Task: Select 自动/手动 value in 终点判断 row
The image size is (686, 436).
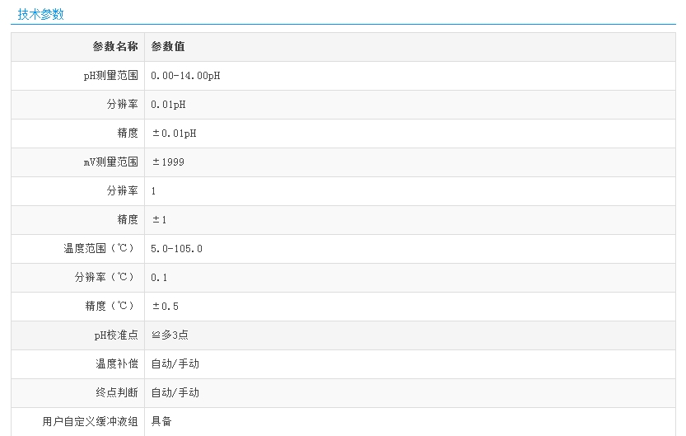Action: (175, 393)
